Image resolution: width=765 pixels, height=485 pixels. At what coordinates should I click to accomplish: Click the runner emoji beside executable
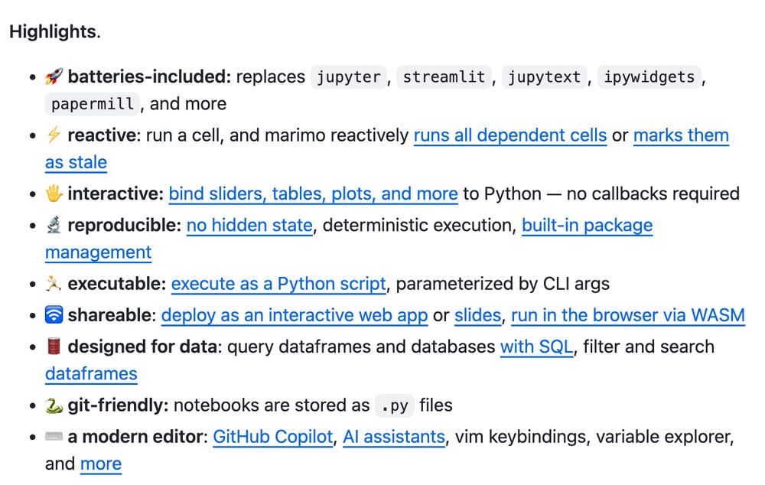pyautogui.click(x=54, y=284)
